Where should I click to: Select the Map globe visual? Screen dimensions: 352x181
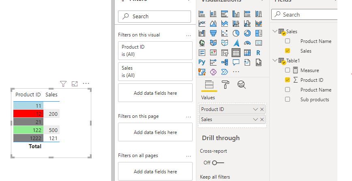pos(202,43)
